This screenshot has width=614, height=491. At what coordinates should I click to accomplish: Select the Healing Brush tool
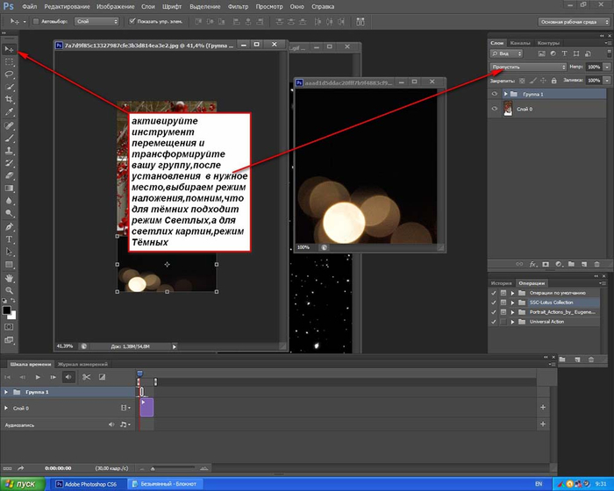pyautogui.click(x=9, y=125)
